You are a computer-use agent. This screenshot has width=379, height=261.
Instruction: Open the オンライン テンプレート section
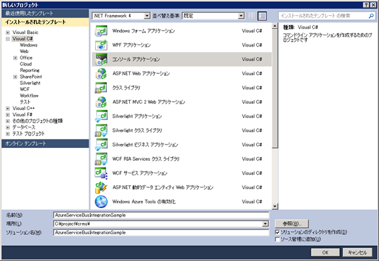[x=45, y=143]
